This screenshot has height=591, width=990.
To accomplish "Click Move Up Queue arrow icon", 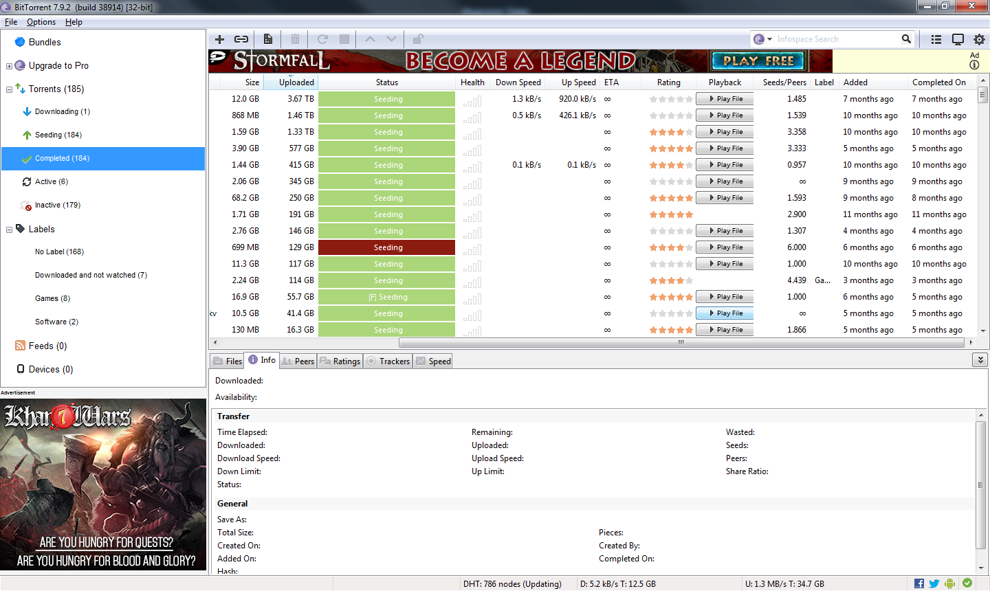I will (x=370, y=39).
